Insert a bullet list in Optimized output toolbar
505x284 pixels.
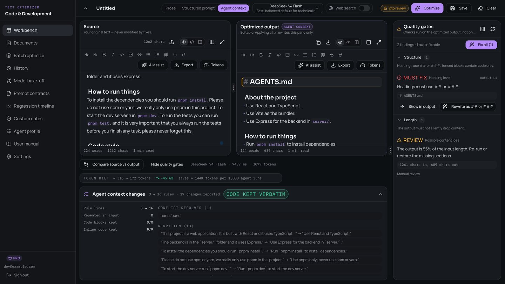(x=305, y=55)
